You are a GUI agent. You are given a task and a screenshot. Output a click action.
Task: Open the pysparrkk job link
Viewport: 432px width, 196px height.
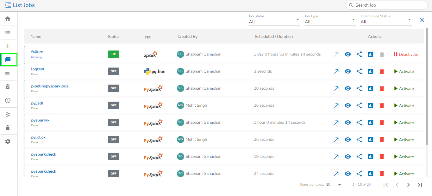point(40,120)
